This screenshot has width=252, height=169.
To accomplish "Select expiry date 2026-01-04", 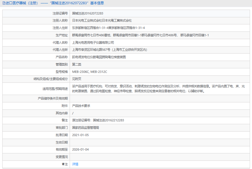I will 80,149.
